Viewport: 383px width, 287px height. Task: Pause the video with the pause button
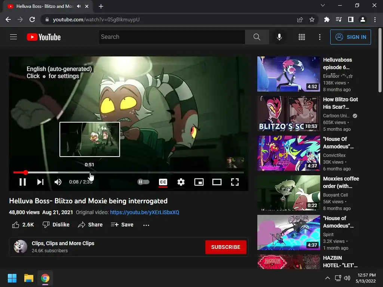(22, 182)
